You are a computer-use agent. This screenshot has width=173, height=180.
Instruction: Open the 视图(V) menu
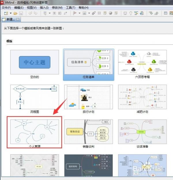[32, 8]
